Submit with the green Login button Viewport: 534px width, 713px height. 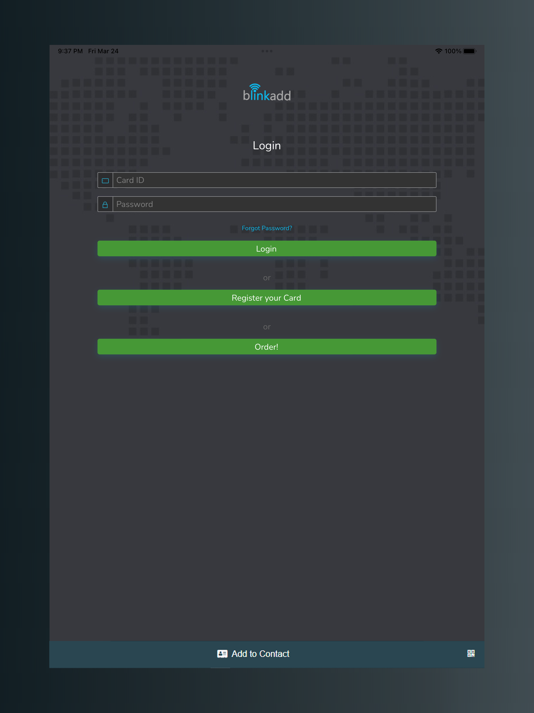267,248
